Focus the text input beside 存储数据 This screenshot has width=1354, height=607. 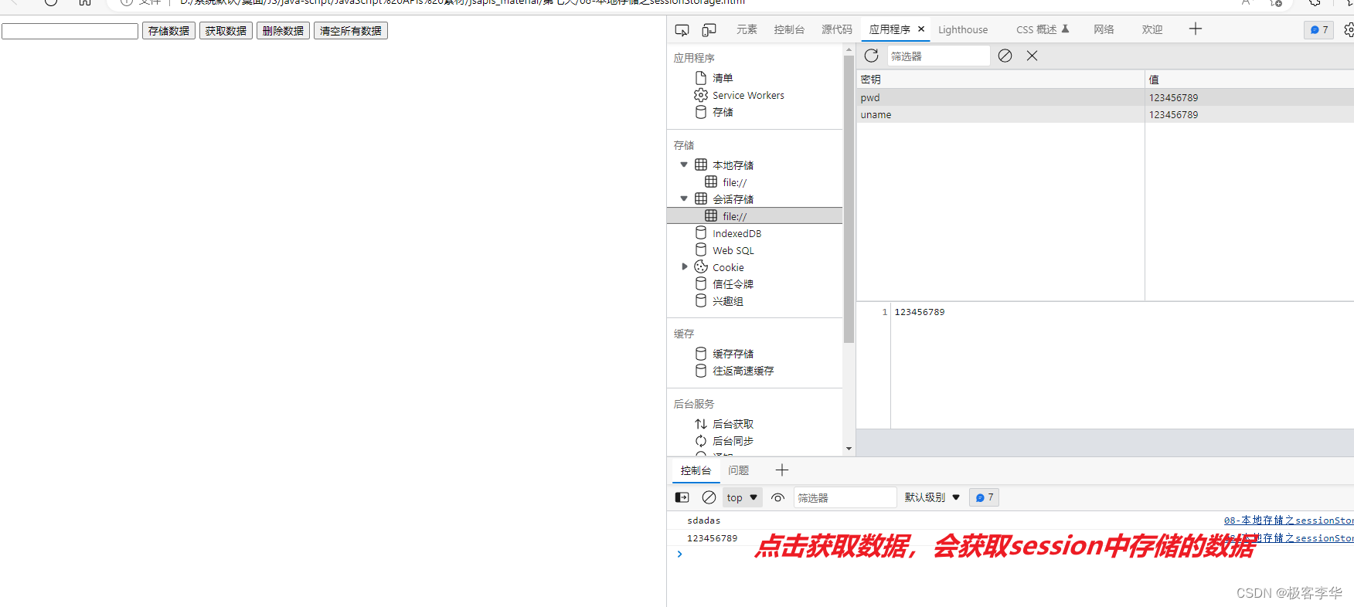(x=70, y=31)
